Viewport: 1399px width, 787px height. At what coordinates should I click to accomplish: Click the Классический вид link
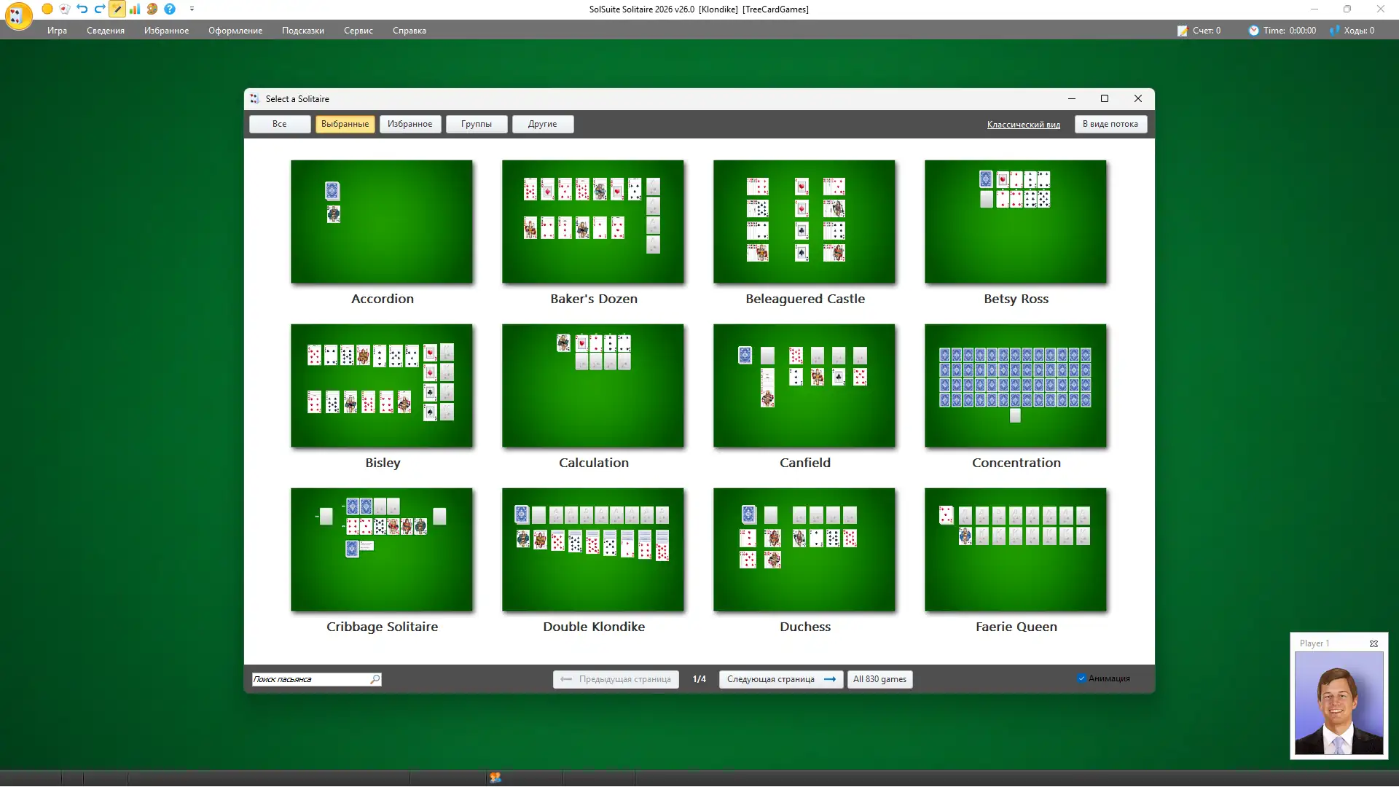click(x=1023, y=125)
